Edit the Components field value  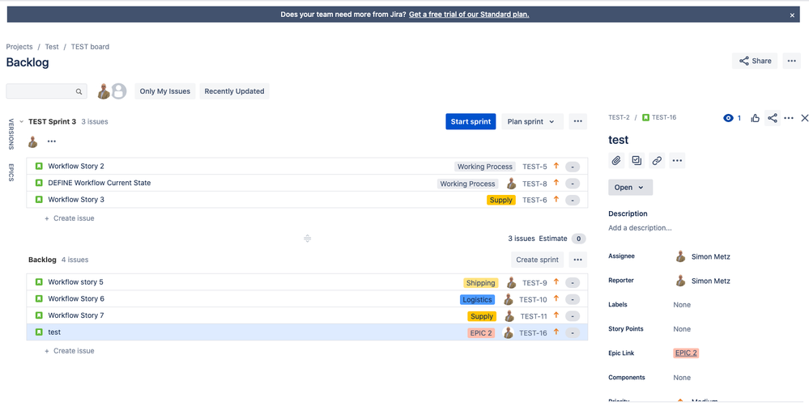[682, 378]
